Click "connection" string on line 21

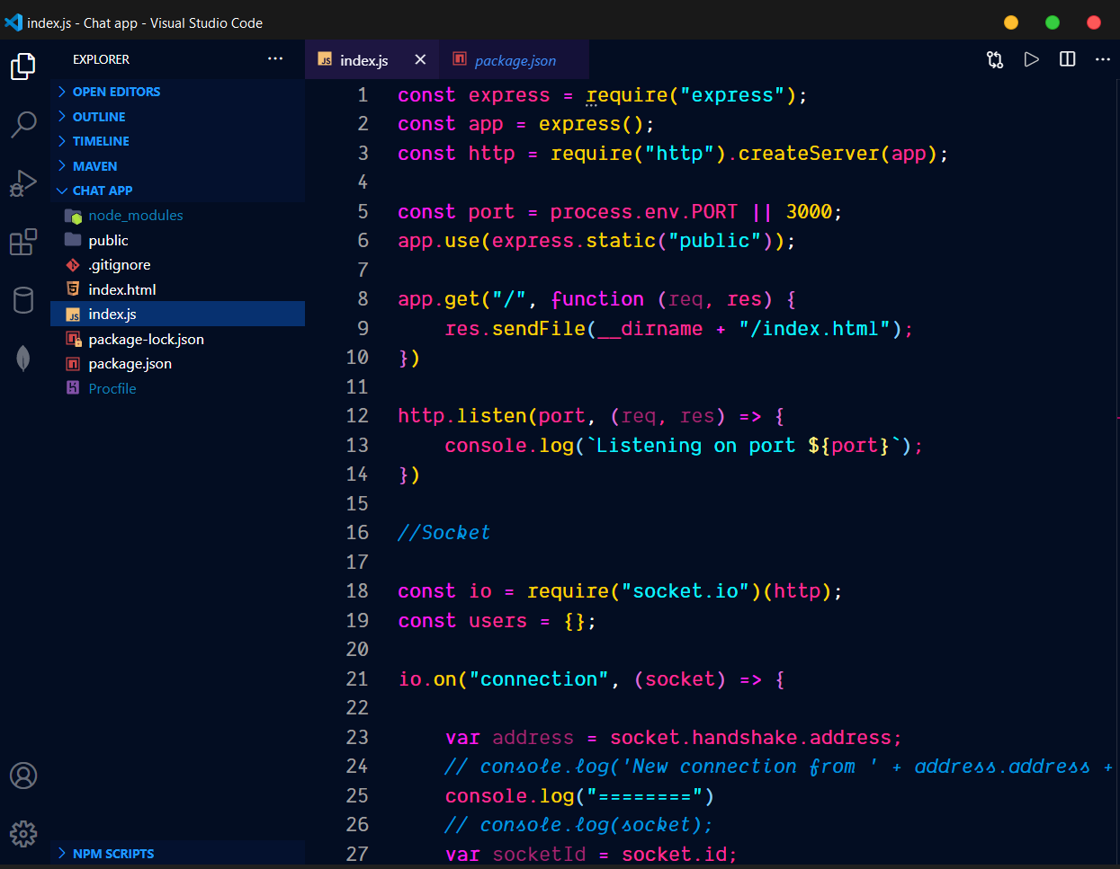(539, 679)
